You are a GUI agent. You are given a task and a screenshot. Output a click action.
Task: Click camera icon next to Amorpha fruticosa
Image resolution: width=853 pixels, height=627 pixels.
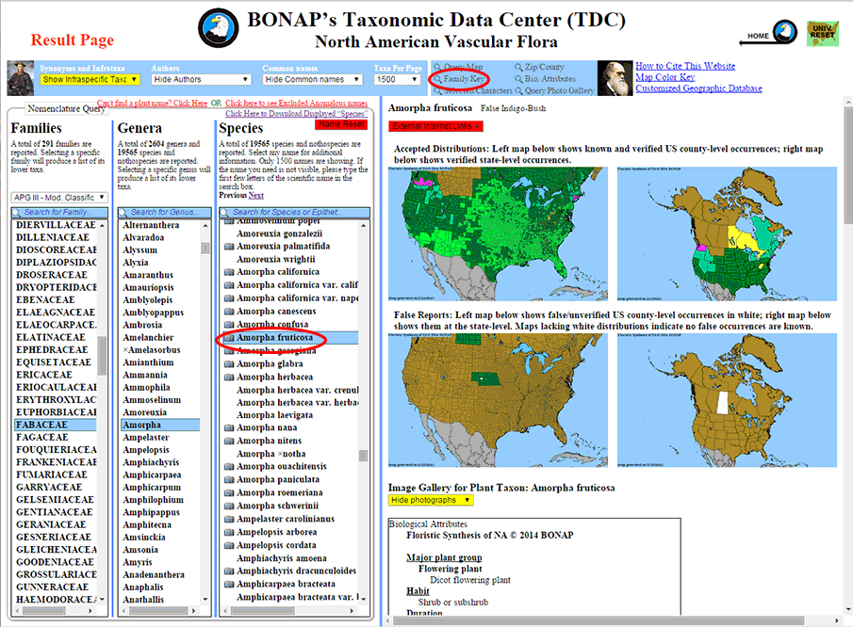point(229,337)
